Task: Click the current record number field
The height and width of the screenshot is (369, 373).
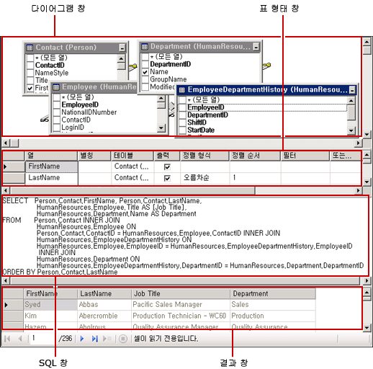Action: (x=43, y=339)
